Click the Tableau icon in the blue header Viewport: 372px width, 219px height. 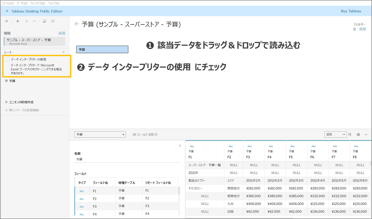(7, 11)
